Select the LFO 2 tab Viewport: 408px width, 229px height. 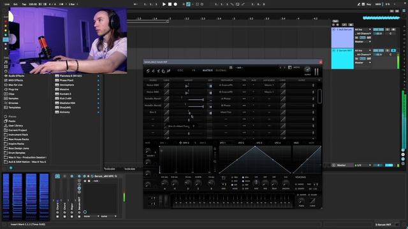pyautogui.click(x=241, y=142)
